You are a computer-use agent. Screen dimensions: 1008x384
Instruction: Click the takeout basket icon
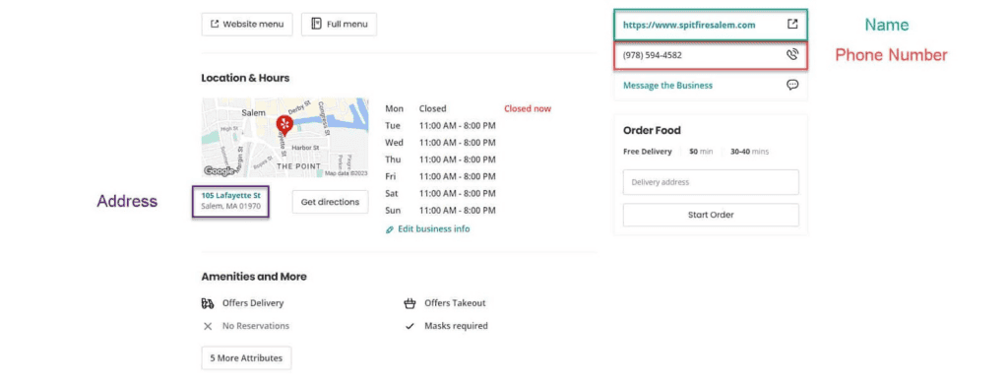(x=409, y=303)
